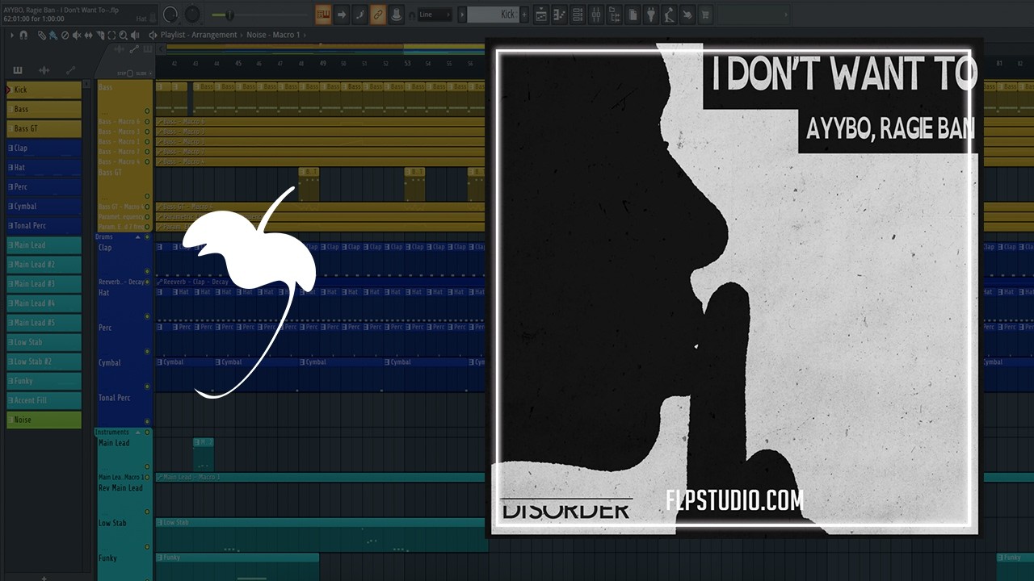
Task: Show patterns in picker panel
Action: click(x=18, y=70)
